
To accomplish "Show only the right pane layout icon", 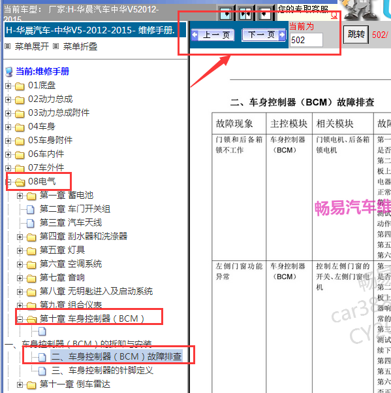I will coord(264,14).
